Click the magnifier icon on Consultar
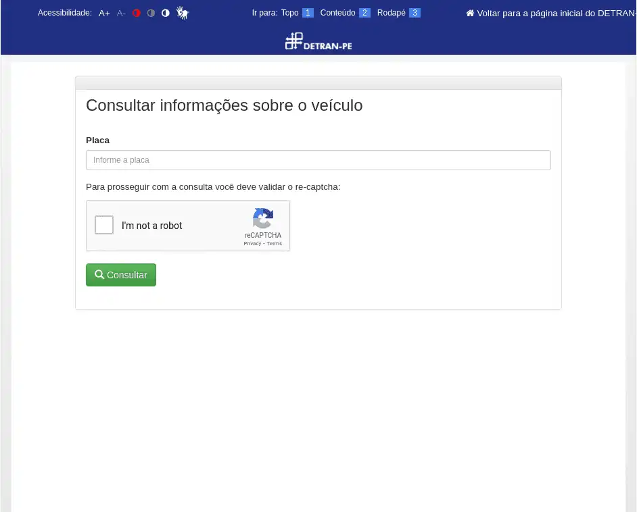Viewport: 637px width, 512px height. (99, 274)
